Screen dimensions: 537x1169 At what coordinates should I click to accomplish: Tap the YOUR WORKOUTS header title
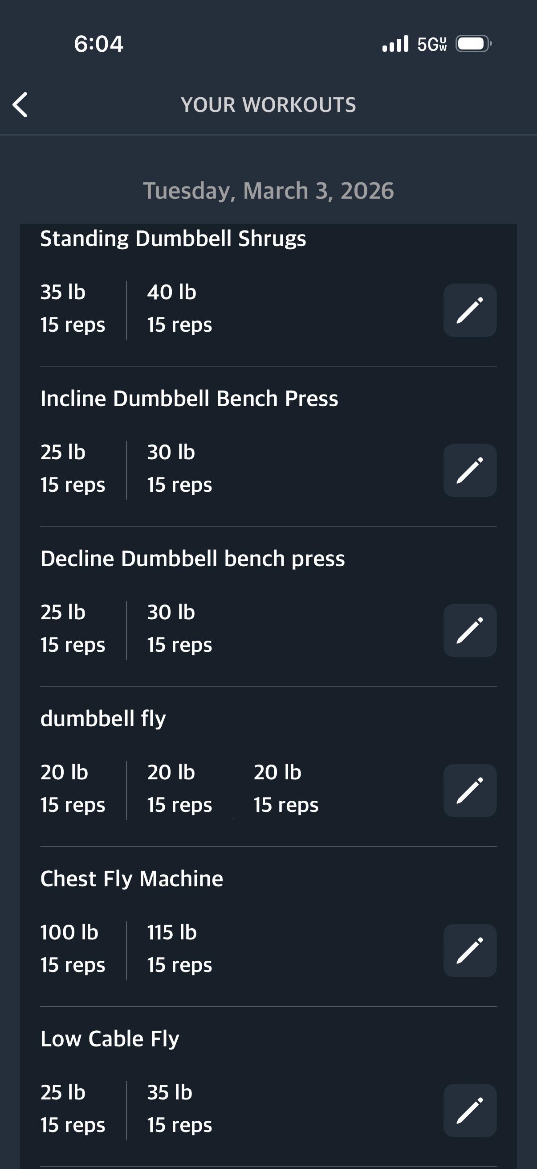tap(268, 105)
